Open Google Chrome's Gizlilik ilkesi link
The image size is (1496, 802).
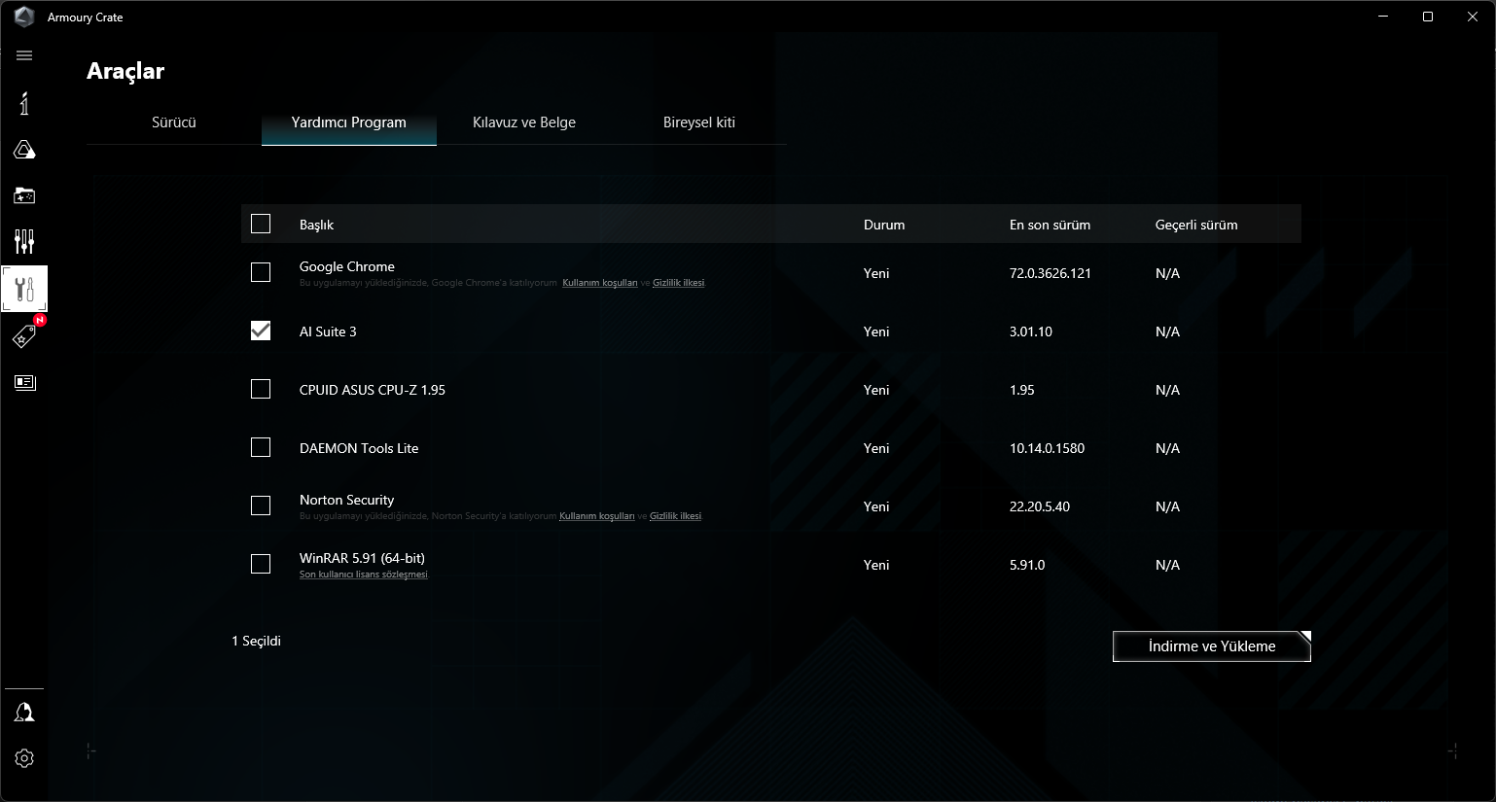(x=679, y=283)
